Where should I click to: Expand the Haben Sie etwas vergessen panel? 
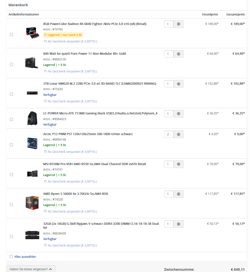(x=31, y=269)
